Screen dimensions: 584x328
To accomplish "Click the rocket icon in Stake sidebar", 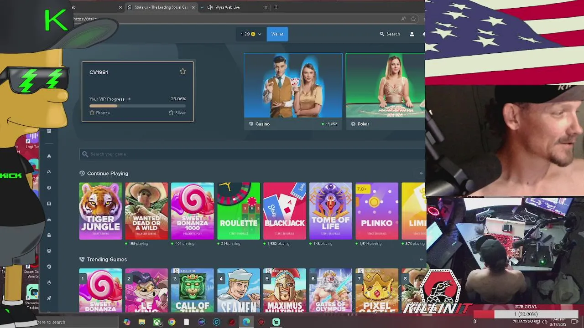I will click(x=49, y=298).
